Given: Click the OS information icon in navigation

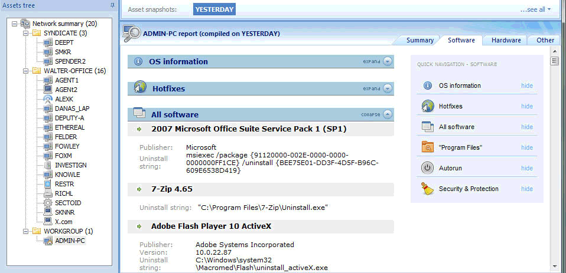Looking at the screenshot, I should pyautogui.click(x=427, y=85).
